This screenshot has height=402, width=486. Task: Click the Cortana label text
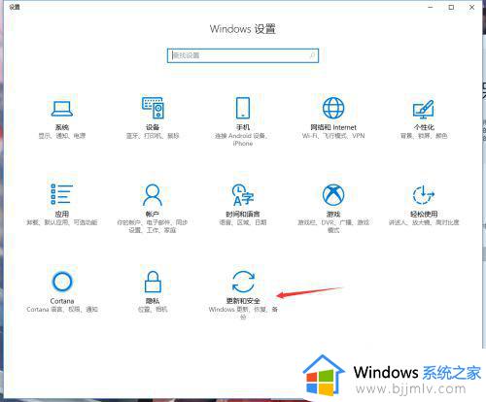(x=62, y=301)
